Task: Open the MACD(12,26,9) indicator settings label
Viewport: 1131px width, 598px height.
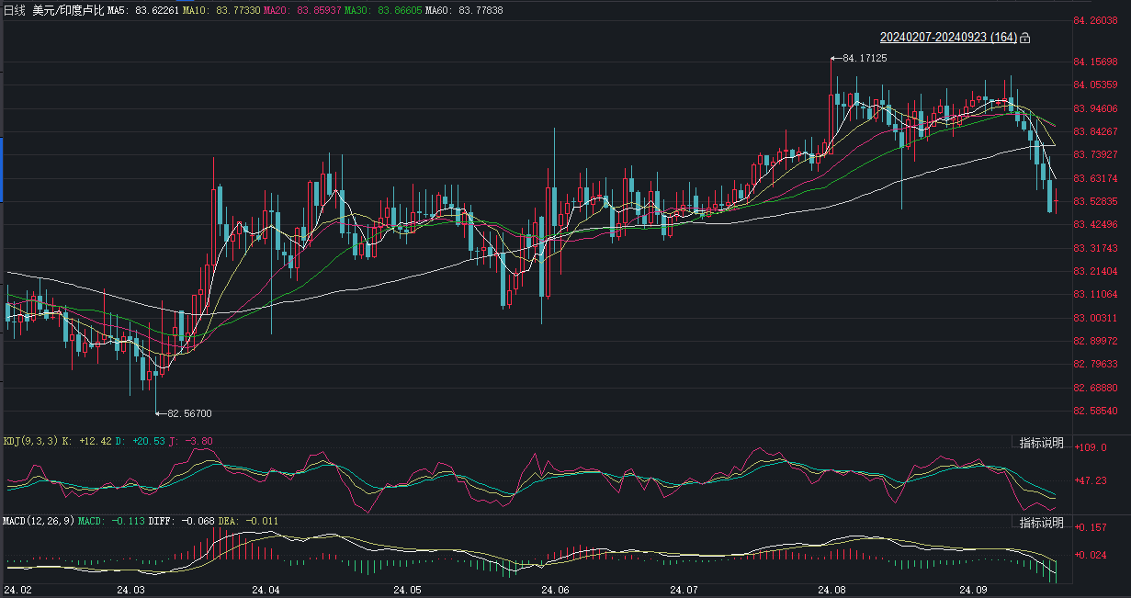Action: click(x=38, y=522)
